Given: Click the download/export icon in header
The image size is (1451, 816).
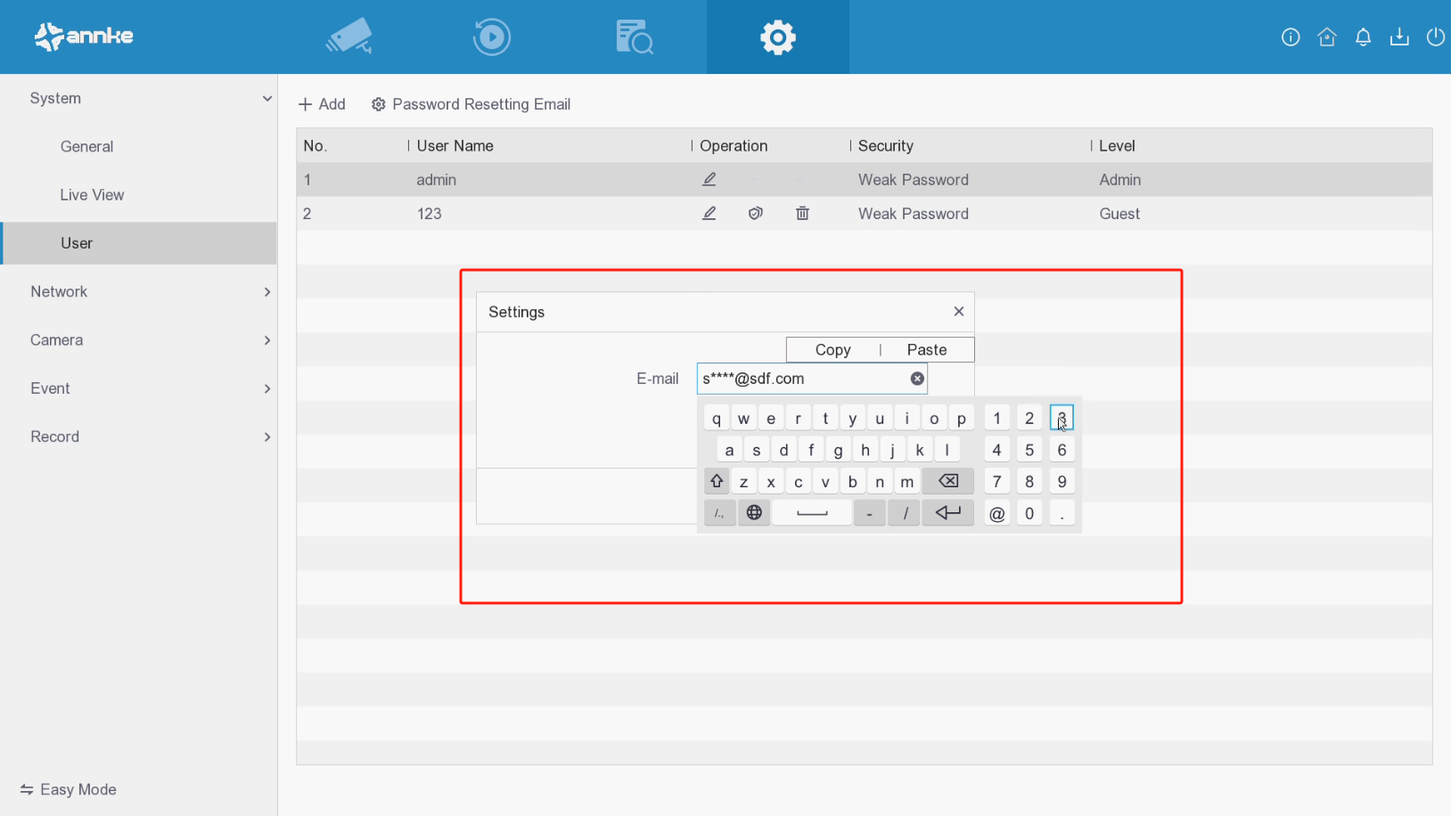Looking at the screenshot, I should tap(1399, 37).
